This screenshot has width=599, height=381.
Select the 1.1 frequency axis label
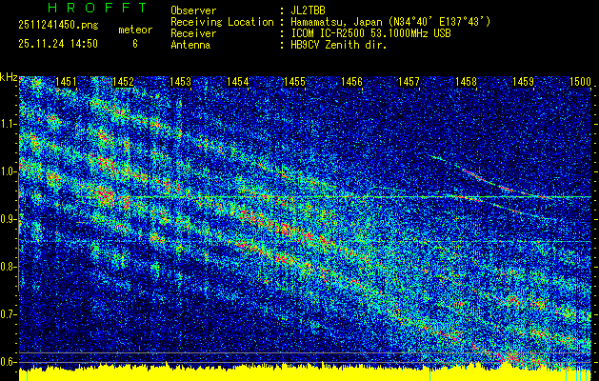pyautogui.click(x=10, y=124)
